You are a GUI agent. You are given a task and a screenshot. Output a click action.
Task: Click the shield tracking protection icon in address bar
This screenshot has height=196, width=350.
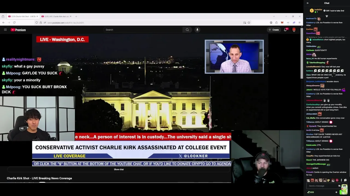(37, 23)
